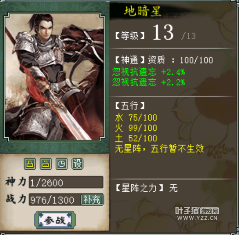Click the yellow locked padlock icon
The width and height of the screenshot is (239, 235).
click(x=30, y=164)
